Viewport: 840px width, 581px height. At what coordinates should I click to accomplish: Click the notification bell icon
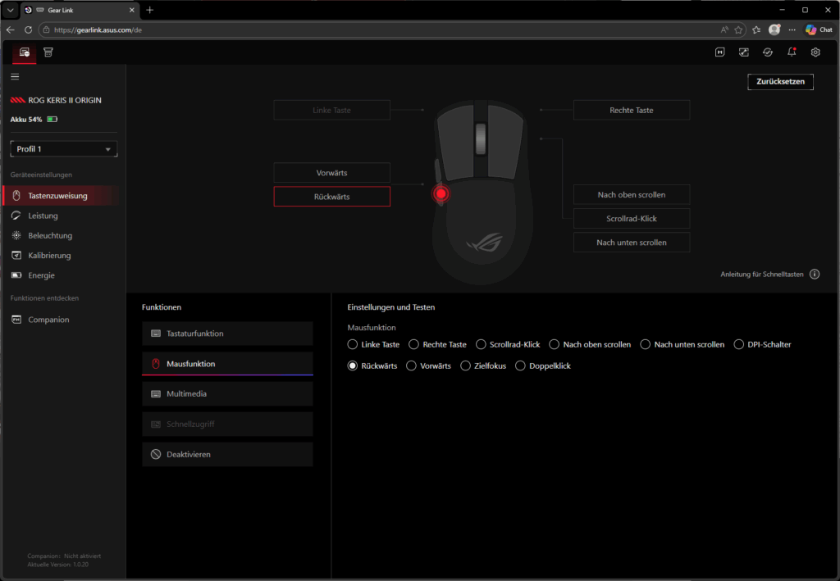point(792,52)
